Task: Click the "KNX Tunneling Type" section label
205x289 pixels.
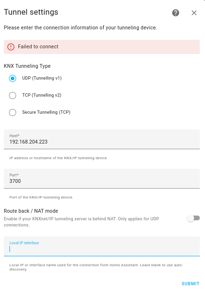Action: coord(27,66)
